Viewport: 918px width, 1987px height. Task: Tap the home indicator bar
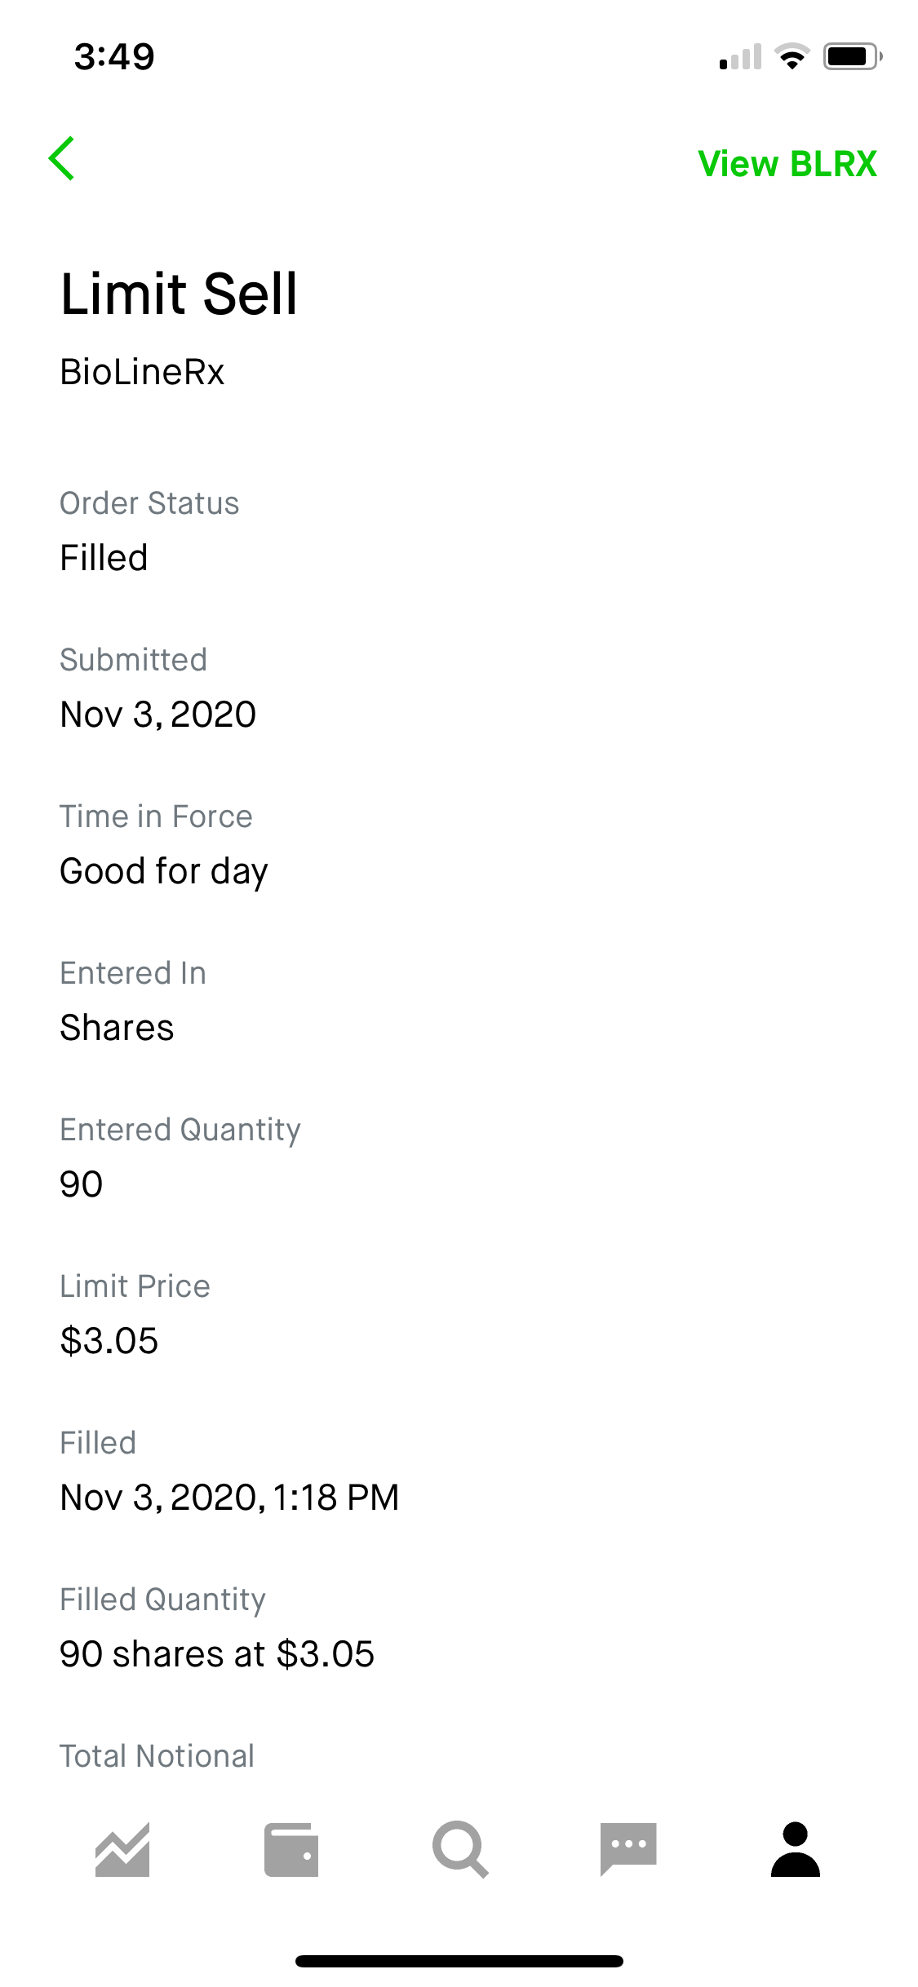[459, 1961]
